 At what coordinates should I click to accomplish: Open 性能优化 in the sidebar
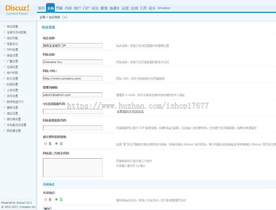[x=12, y=44]
